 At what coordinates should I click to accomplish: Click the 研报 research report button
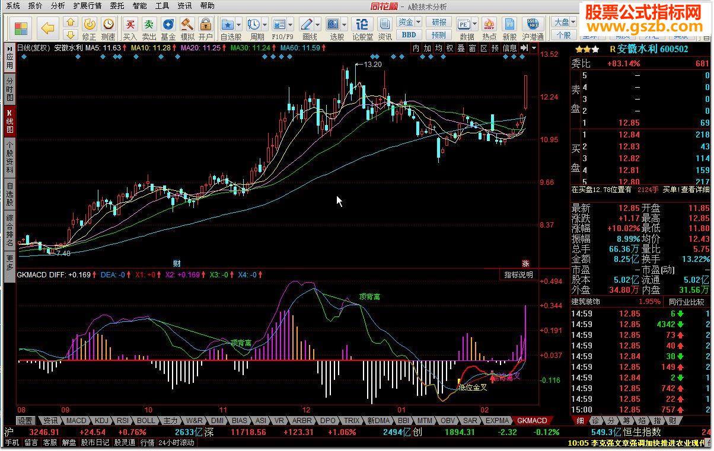pos(439,22)
